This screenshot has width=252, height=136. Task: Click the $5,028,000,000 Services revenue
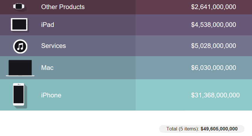213,46
